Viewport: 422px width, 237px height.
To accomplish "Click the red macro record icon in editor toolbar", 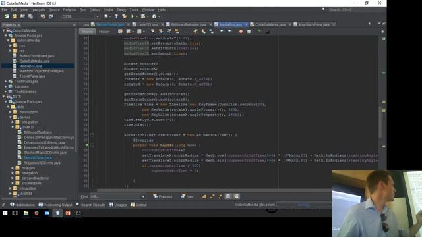I will (x=241, y=32).
